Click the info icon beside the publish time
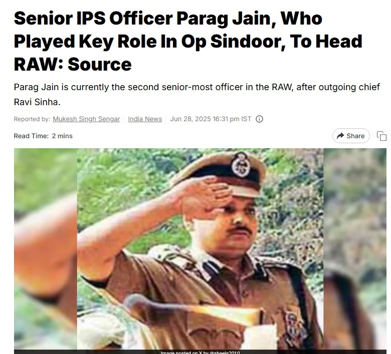 (x=259, y=119)
